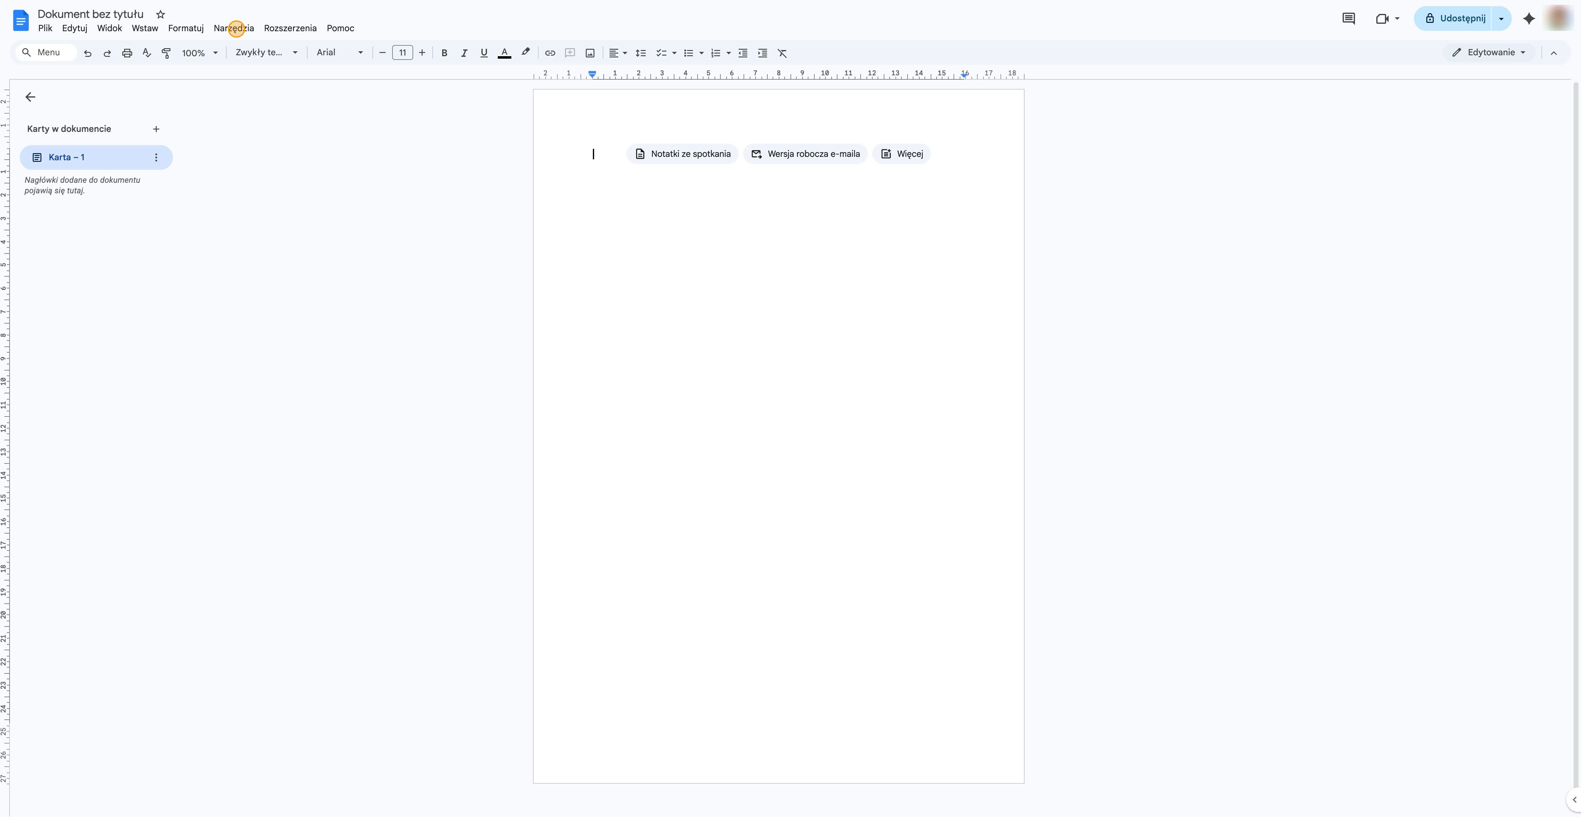Image resolution: width=1581 pixels, height=817 pixels.
Task: Open the highlight color picker
Action: pyautogui.click(x=525, y=53)
